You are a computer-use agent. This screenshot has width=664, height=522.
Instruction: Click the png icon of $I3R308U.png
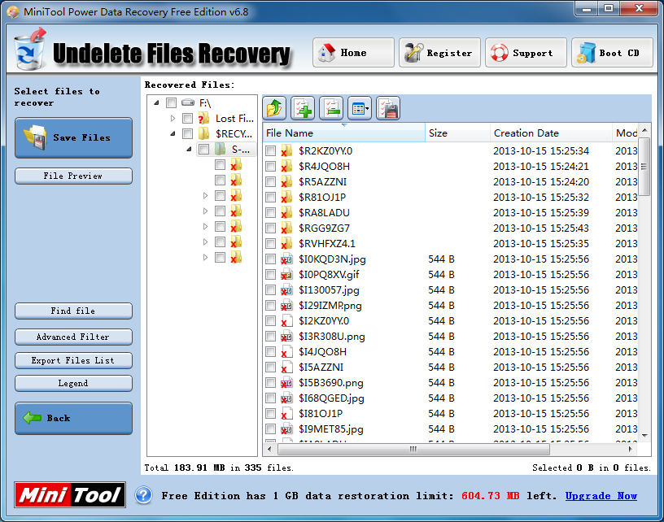click(286, 337)
